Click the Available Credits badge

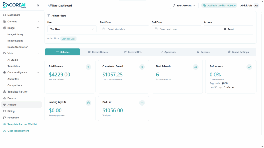pos(219,5)
